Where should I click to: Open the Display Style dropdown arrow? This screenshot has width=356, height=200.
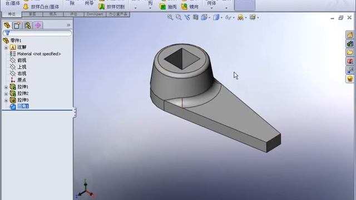click(x=221, y=18)
